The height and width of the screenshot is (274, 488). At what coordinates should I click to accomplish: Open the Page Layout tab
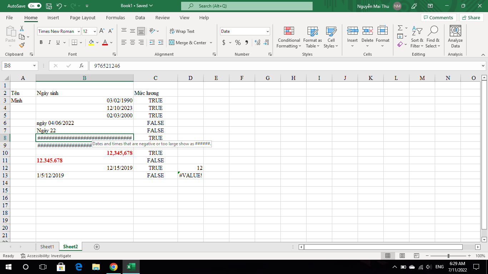pos(83,17)
